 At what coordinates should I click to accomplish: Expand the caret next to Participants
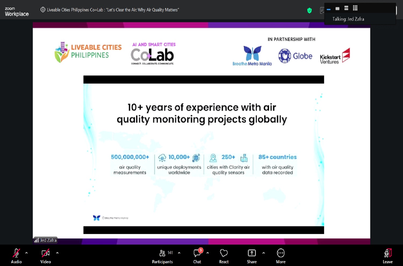179,253
